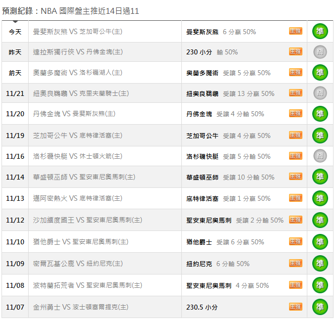Click the orange 主推 badge in 昨天 row

(x=295, y=51)
